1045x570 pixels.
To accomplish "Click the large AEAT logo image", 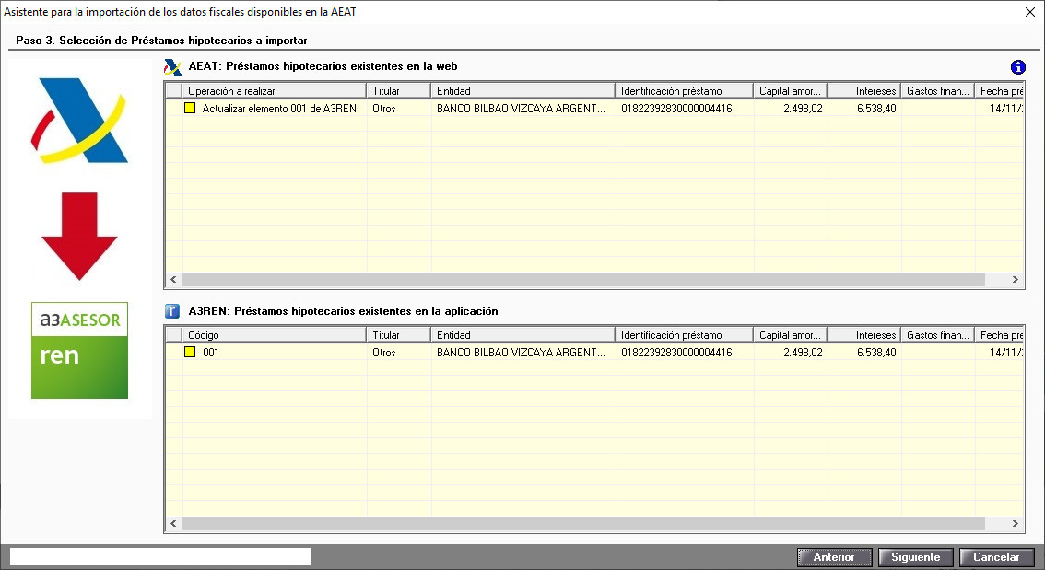I will coord(79,120).
